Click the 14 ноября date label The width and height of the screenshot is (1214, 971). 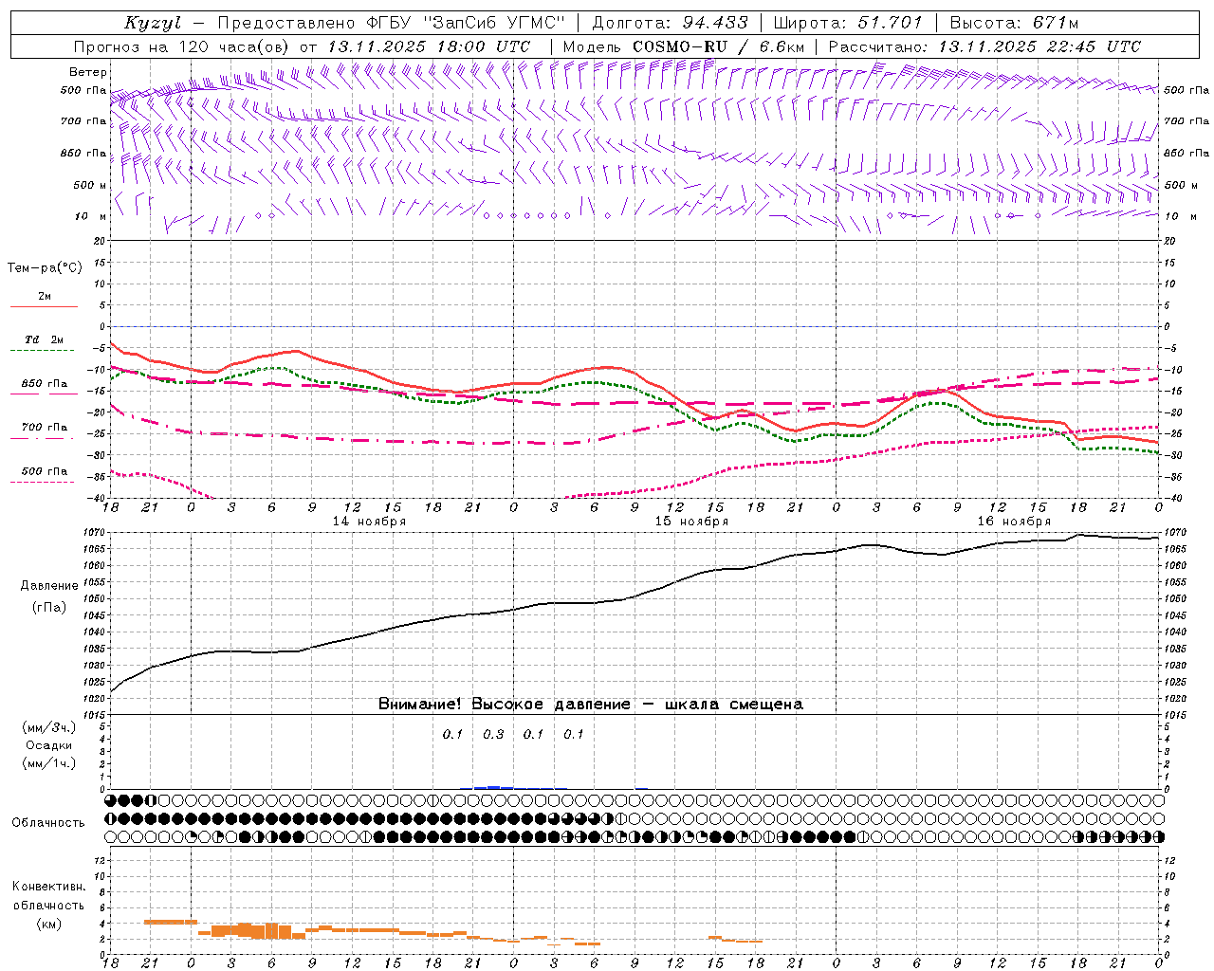tap(369, 522)
